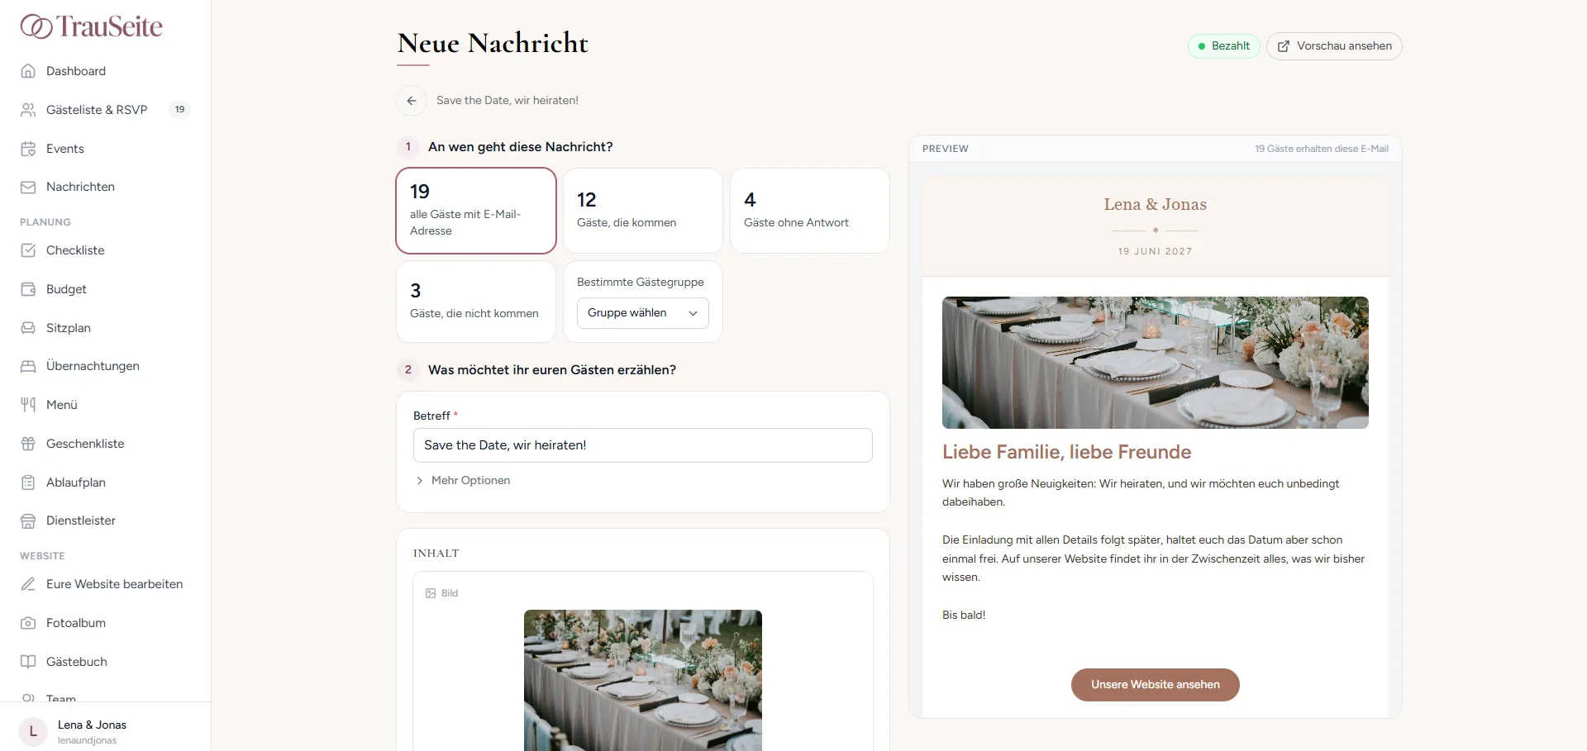The width and height of the screenshot is (1587, 751).
Task: Click the Fotoalbum camera icon
Action: [x=28, y=623]
